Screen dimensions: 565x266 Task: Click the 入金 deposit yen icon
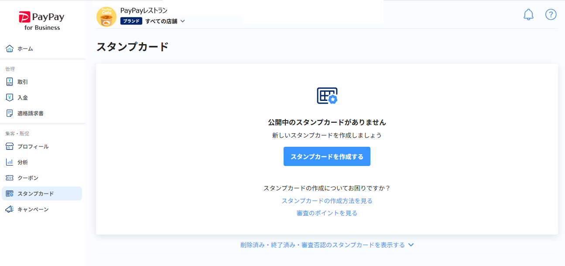pyautogui.click(x=10, y=97)
